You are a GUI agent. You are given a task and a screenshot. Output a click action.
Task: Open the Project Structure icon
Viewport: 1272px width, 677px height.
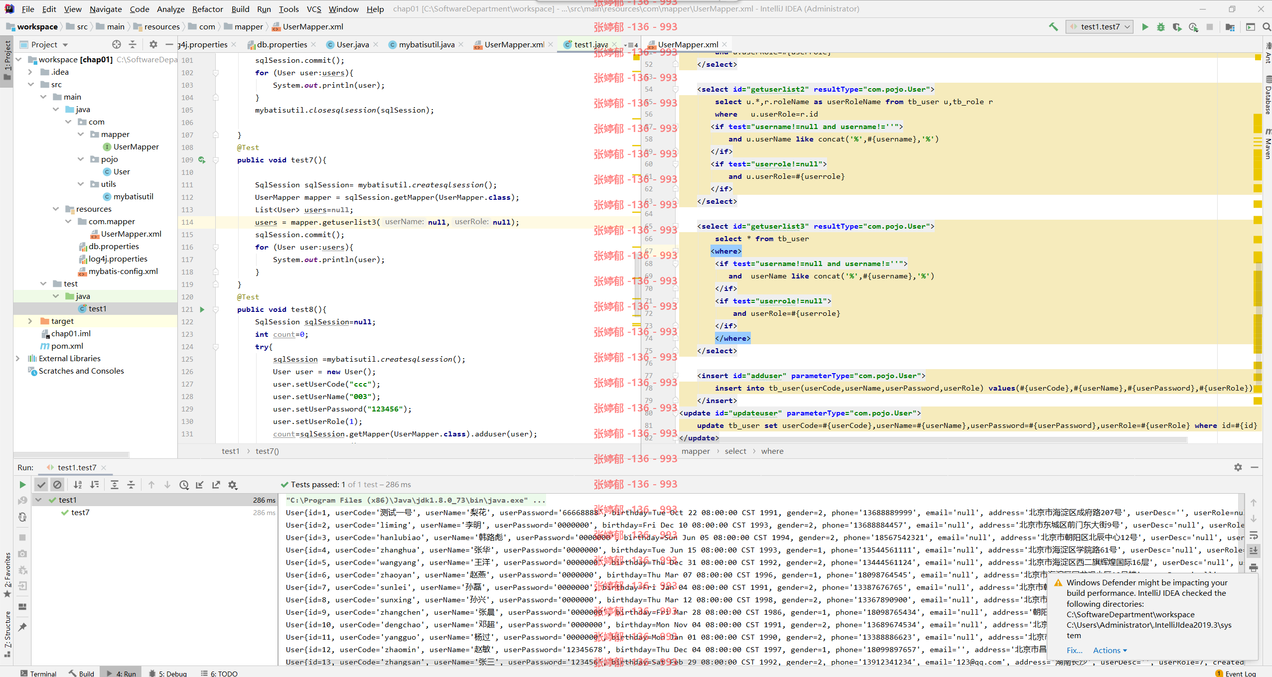1230,27
